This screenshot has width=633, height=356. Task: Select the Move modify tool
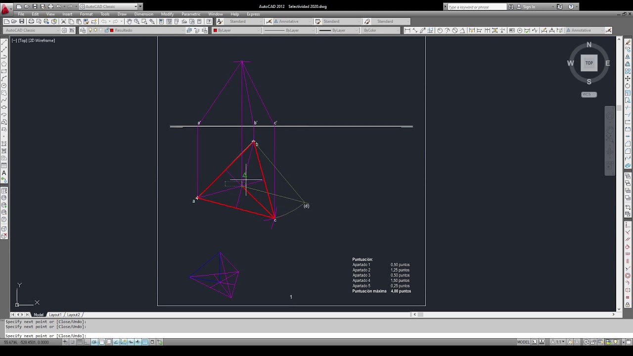click(x=628, y=79)
